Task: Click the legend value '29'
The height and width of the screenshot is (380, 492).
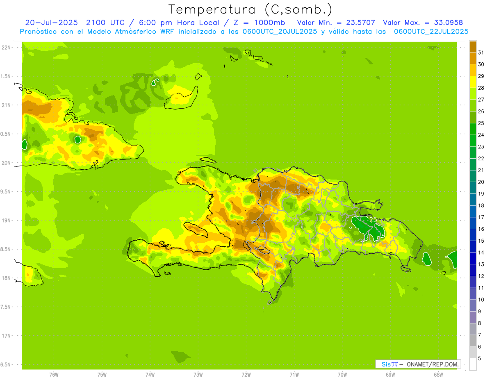Action: click(481, 76)
